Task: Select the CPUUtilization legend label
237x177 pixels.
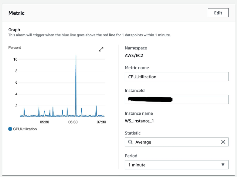Action: [x=25, y=129]
